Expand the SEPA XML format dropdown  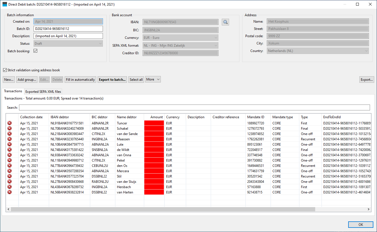(x=180, y=45)
